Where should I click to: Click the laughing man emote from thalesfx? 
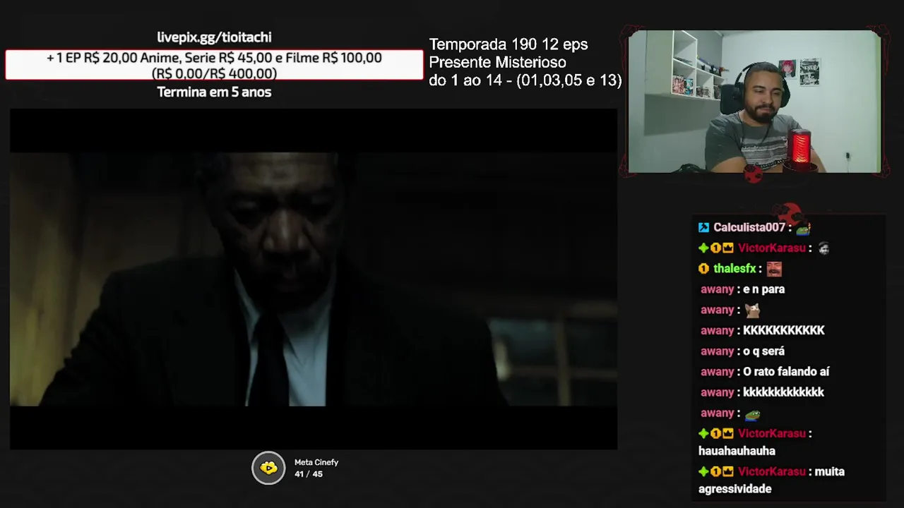(774, 268)
